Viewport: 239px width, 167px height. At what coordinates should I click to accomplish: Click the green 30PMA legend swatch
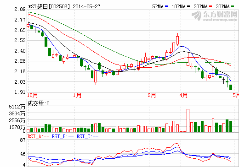coord(233,6)
